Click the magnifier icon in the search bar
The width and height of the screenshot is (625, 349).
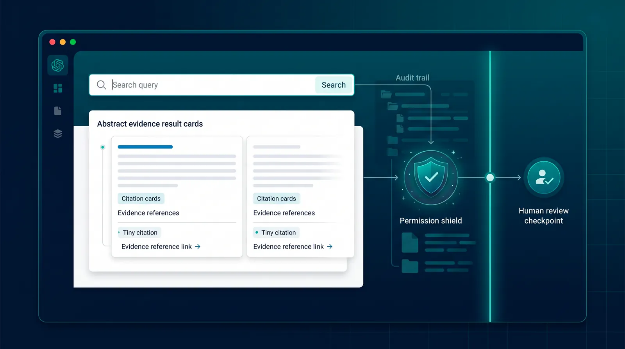(x=101, y=85)
